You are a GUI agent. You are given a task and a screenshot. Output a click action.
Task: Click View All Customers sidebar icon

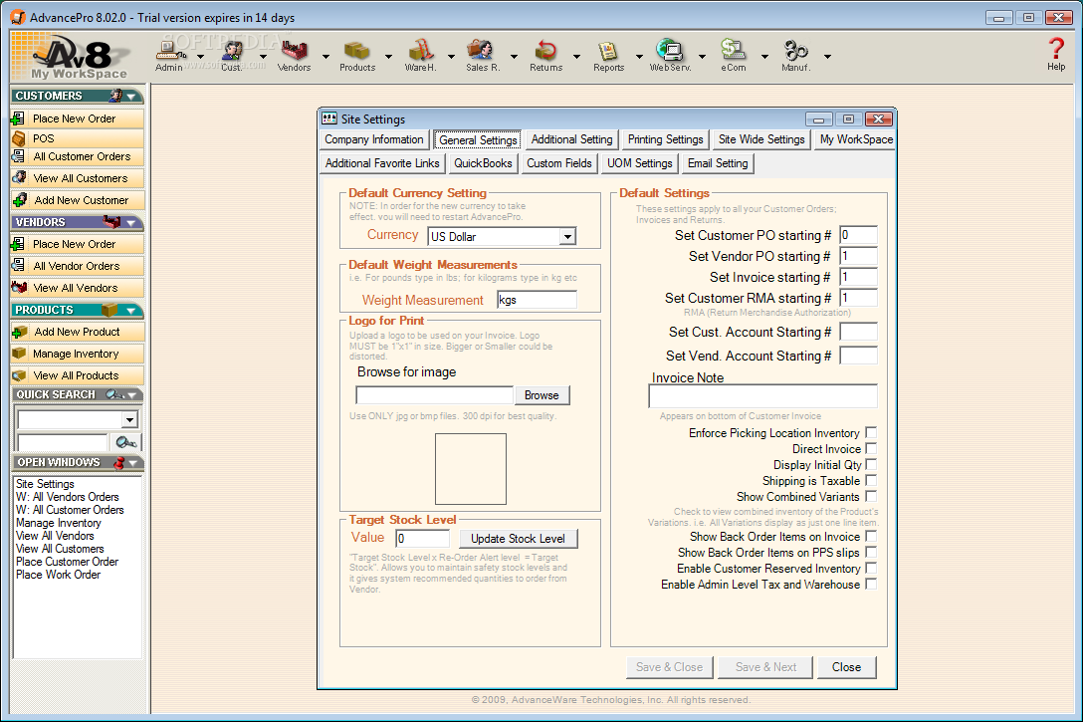pos(19,178)
